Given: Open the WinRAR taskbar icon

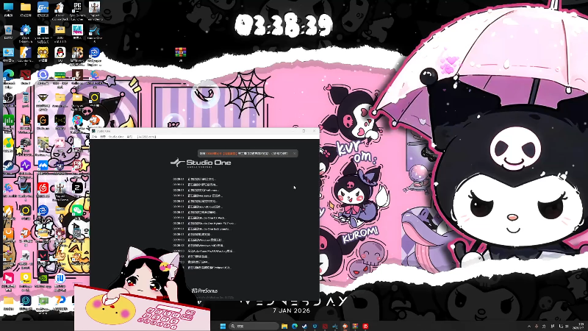Looking at the screenshot, I should point(355,326).
